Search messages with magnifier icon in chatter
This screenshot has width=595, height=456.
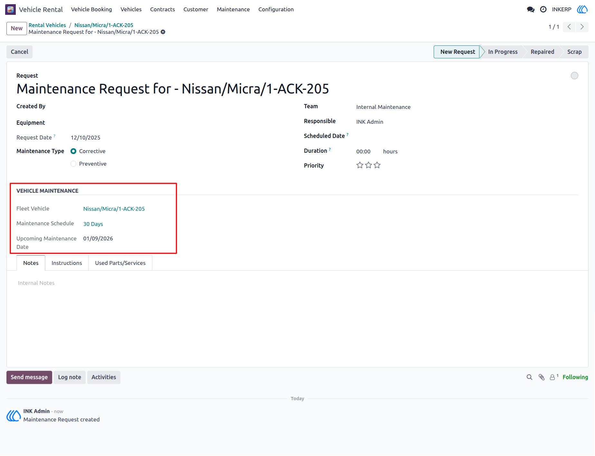coord(529,377)
